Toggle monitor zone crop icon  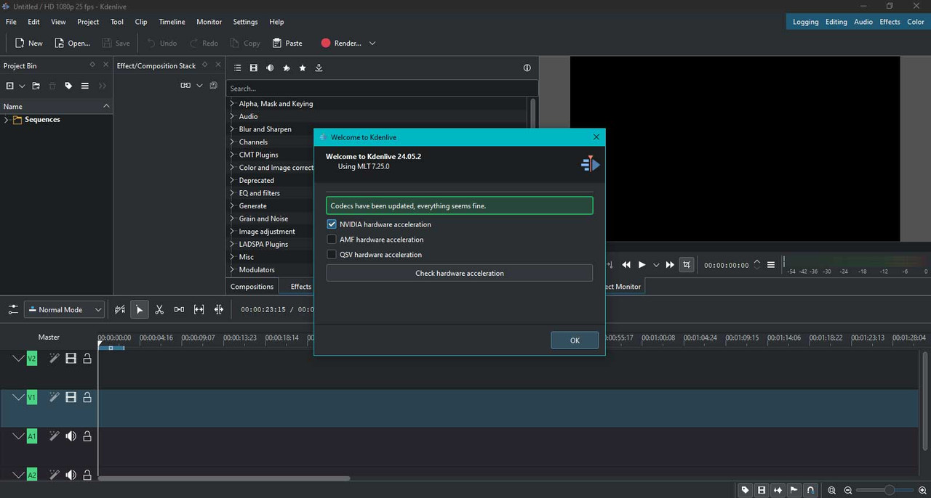pos(687,265)
